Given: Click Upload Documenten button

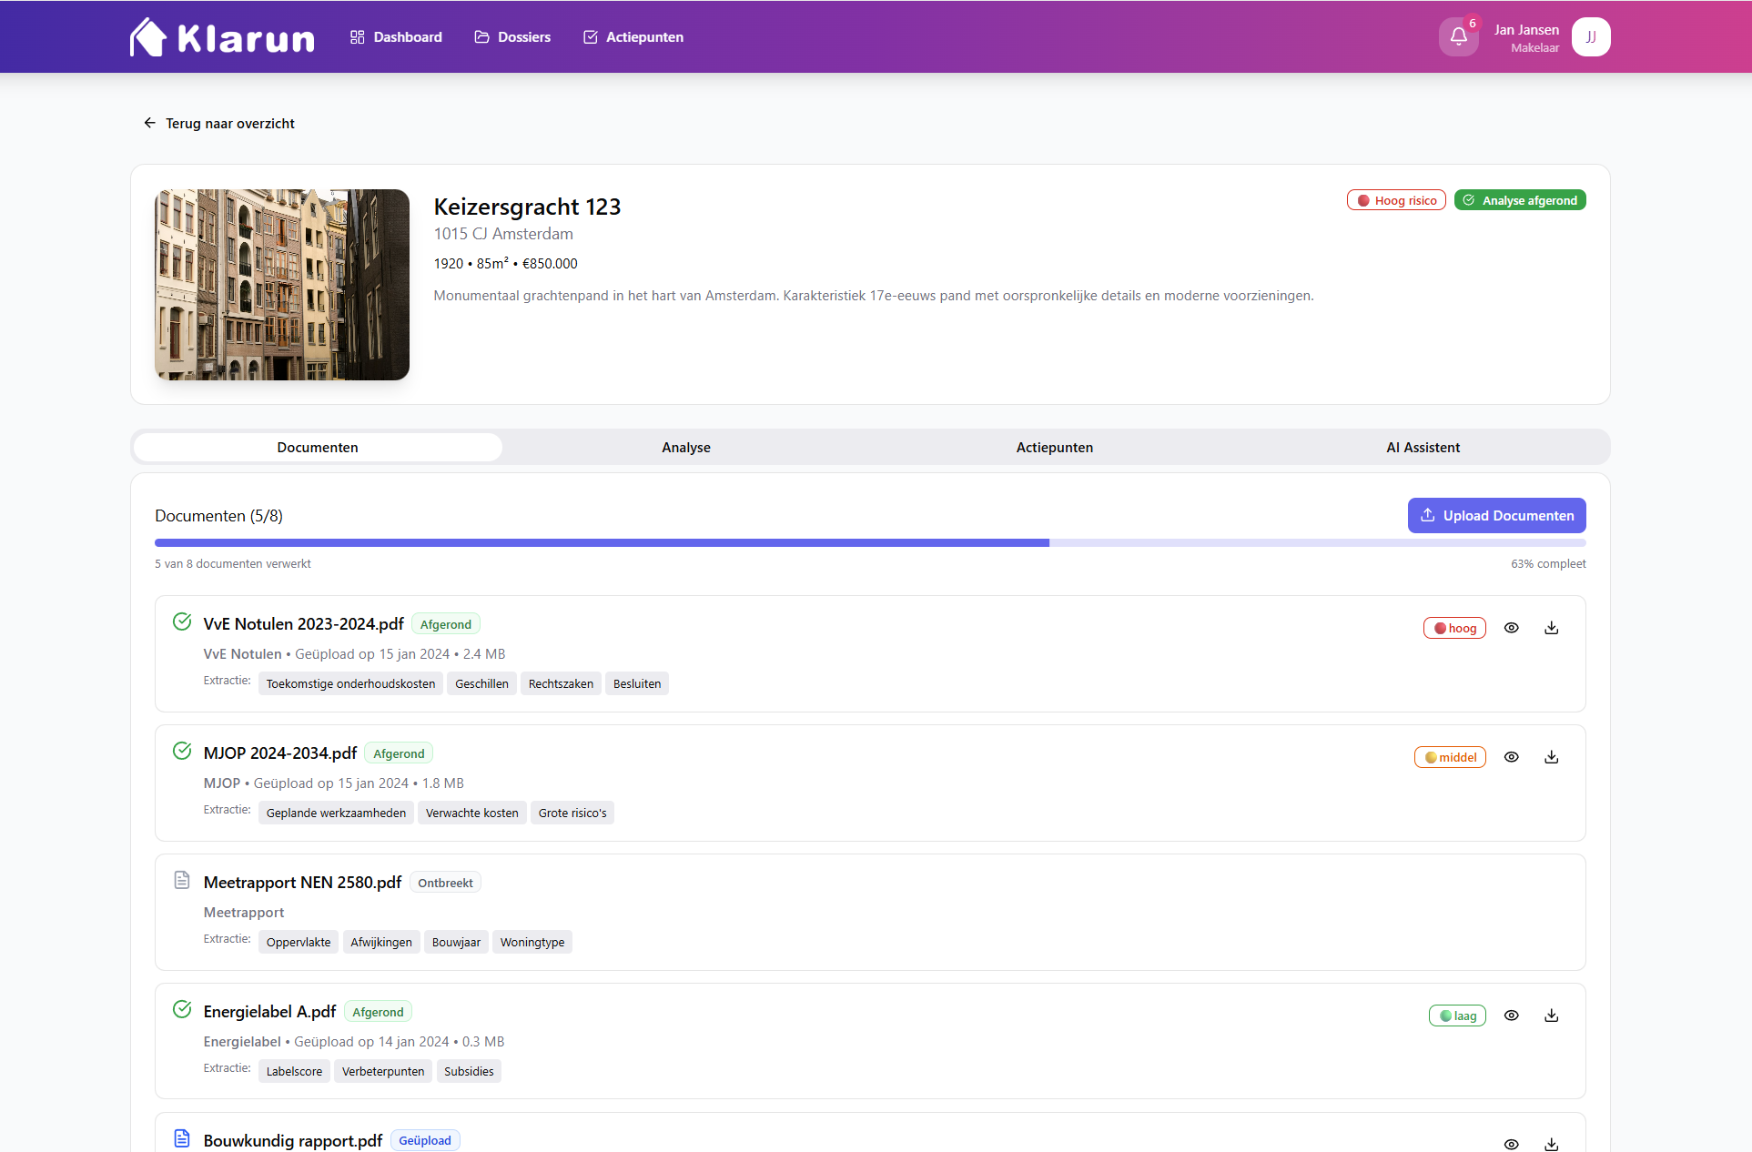Looking at the screenshot, I should 1496,515.
